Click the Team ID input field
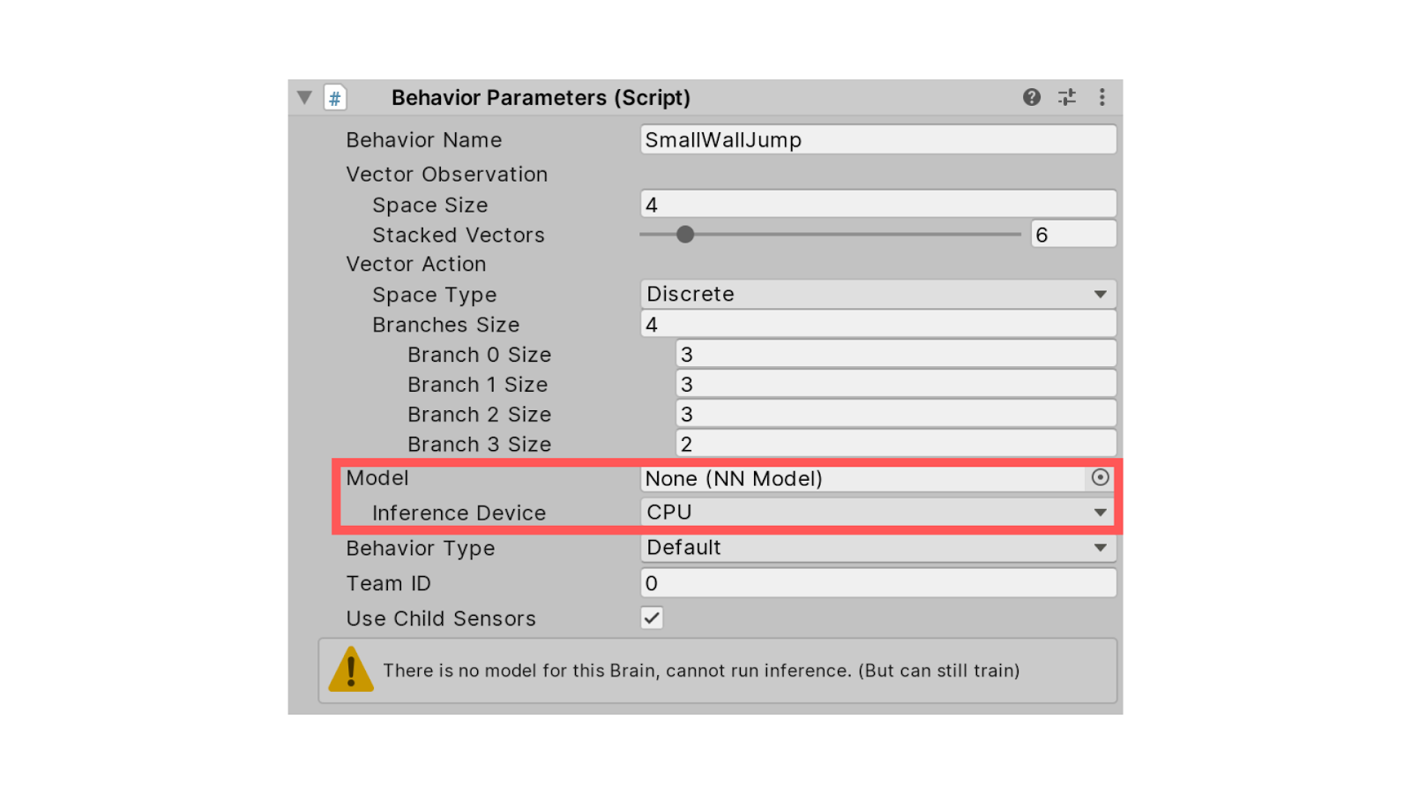Image resolution: width=1411 pixels, height=794 pixels. point(878,582)
